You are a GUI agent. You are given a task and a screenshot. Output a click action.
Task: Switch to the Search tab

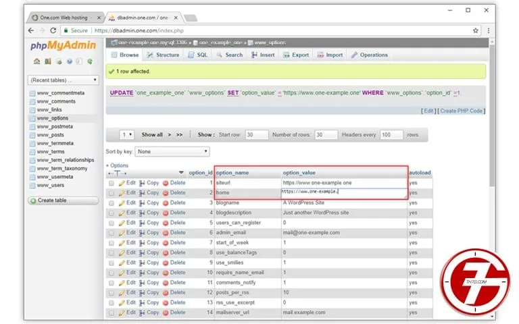tap(230, 55)
